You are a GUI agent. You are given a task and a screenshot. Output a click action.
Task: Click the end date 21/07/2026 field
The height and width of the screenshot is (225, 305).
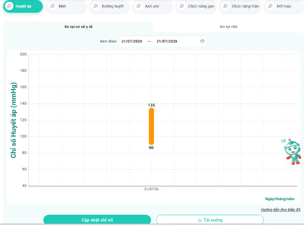pyautogui.click(x=167, y=41)
